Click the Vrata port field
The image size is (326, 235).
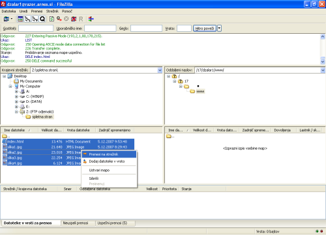[x=184, y=29]
